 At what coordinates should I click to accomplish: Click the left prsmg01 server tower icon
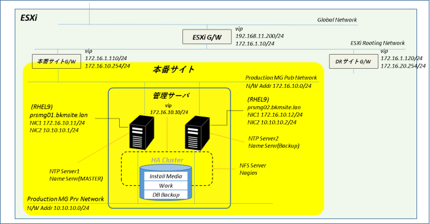pos(141,133)
